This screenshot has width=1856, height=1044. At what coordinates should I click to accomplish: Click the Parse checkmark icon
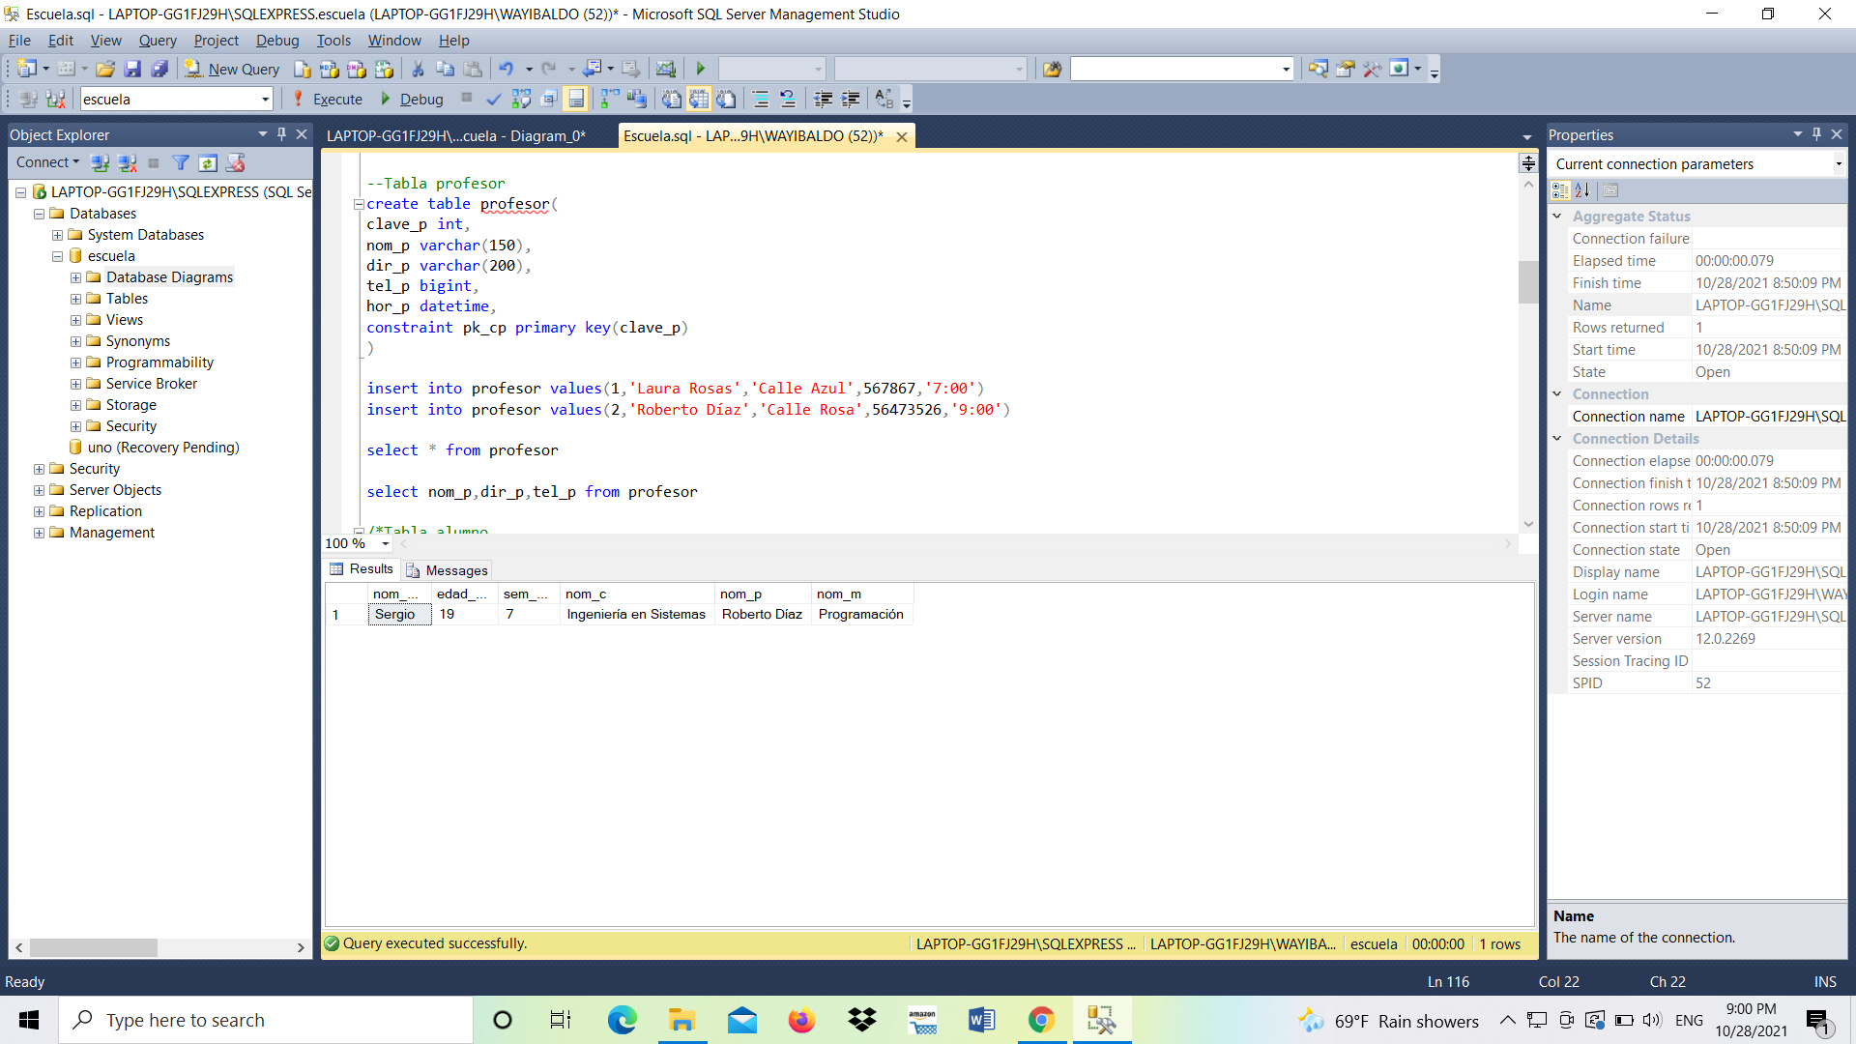point(494,99)
